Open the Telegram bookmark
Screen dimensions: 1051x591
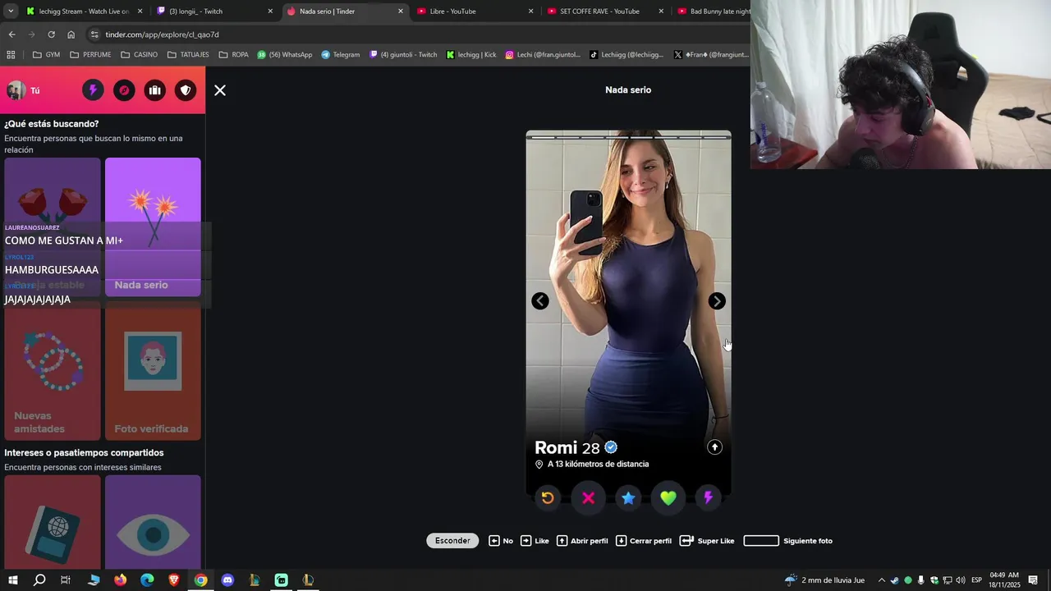(341, 55)
